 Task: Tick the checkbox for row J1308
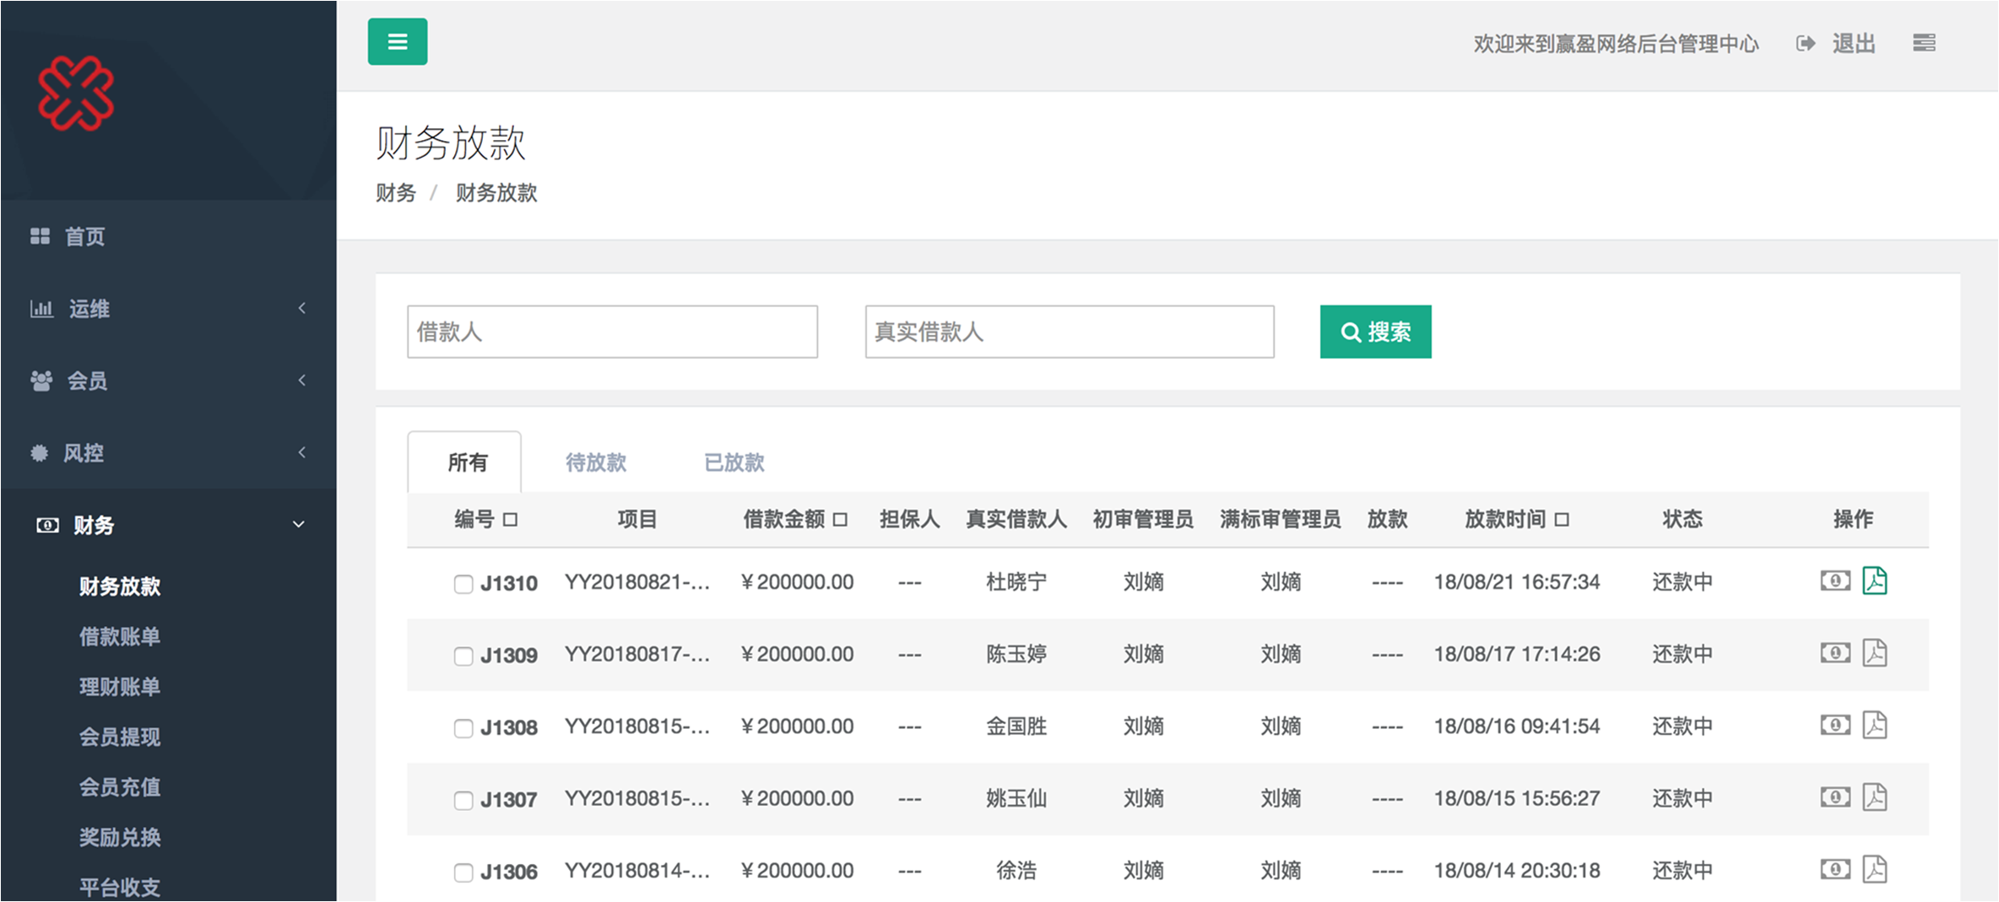click(x=463, y=728)
